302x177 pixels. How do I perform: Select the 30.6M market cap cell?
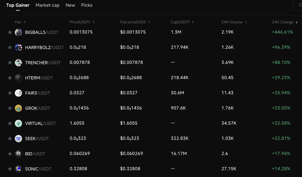[177, 93]
